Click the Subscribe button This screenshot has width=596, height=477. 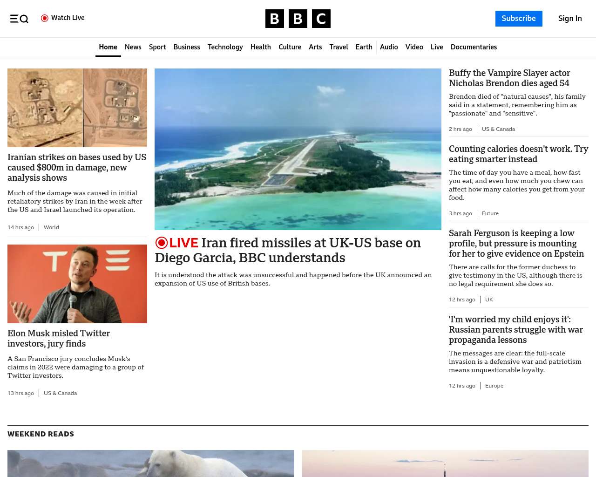pyautogui.click(x=519, y=19)
